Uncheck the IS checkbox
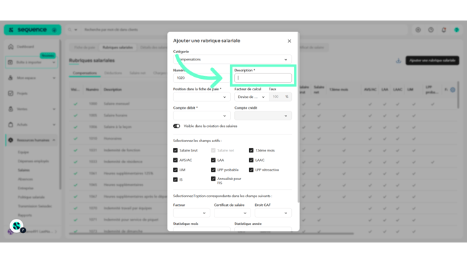Viewport: 467px width, 263px height. coord(175,179)
